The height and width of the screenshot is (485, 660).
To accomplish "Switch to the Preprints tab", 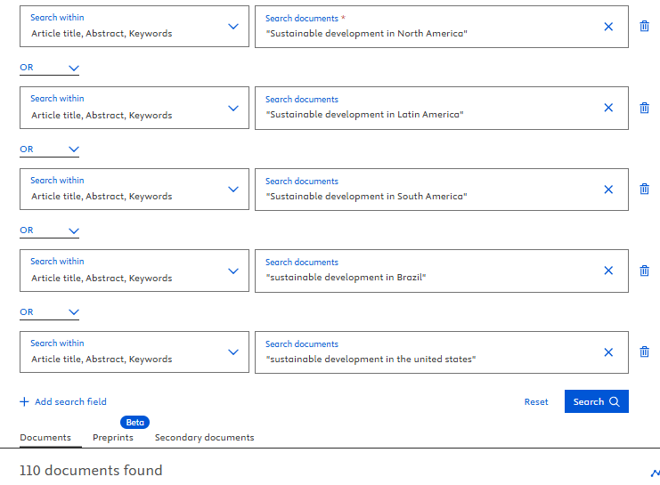I will click(113, 437).
